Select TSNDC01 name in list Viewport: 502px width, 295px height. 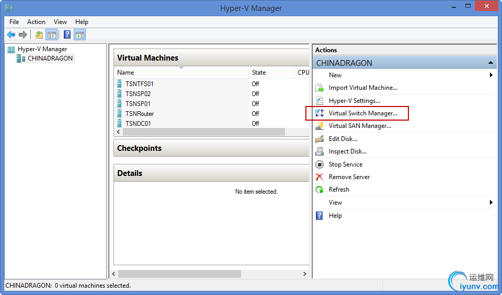click(138, 123)
